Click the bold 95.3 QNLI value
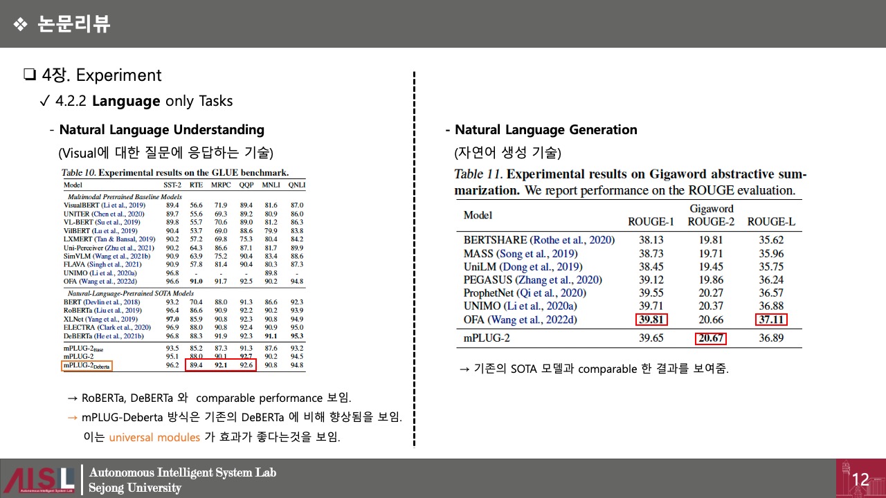The height and width of the screenshot is (498, 886). click(296, 336)
